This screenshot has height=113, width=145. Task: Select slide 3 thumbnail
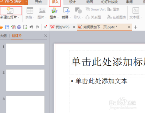[x=25, y=104]
